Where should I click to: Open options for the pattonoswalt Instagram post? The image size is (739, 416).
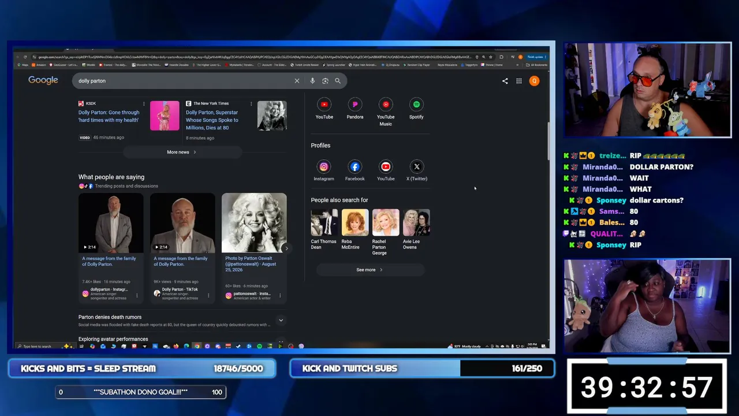coord(280,295)
